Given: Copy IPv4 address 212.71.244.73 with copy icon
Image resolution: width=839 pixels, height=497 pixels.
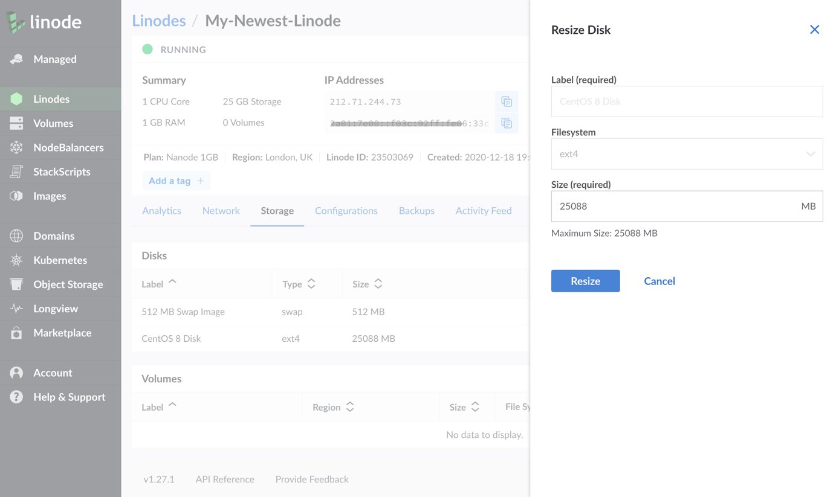Looking at the screenshot, I should click(507, 101).
